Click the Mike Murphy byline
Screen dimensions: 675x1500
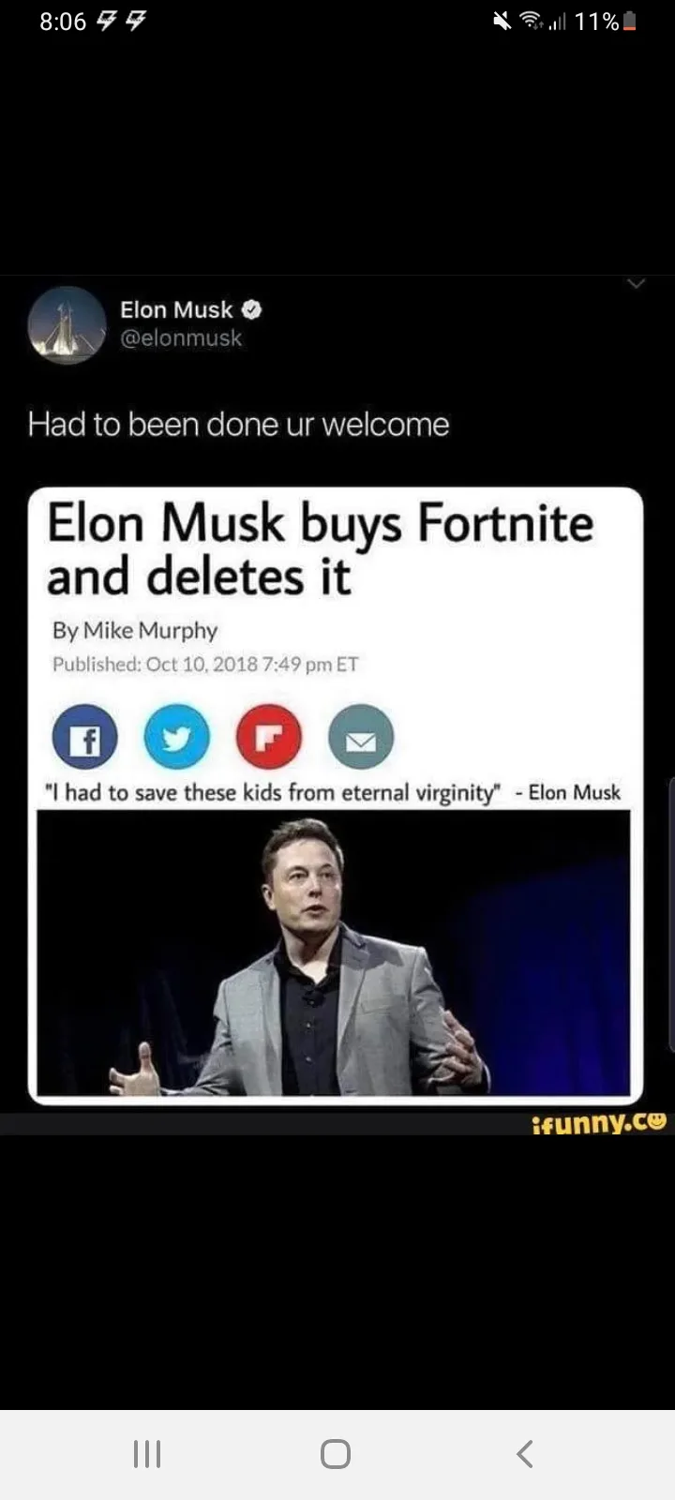tap(135, 630)
